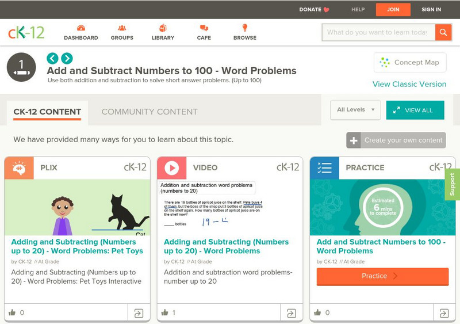Switch to Community Content tab

149,112
